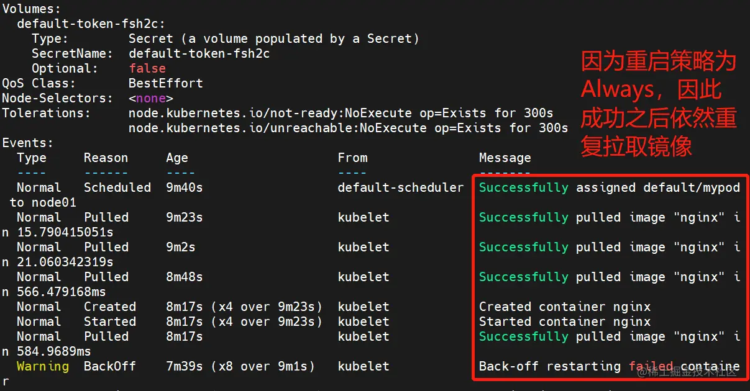Screen dimensions: 750x391
Task: Click the unreachable NoExecute toleration line
Action: tap(348, 128)
